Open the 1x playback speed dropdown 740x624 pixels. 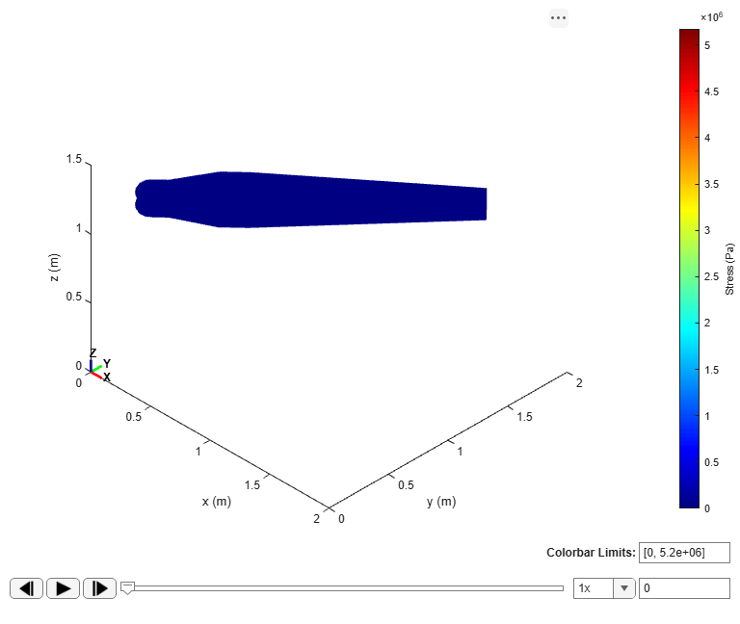point(604,588)
